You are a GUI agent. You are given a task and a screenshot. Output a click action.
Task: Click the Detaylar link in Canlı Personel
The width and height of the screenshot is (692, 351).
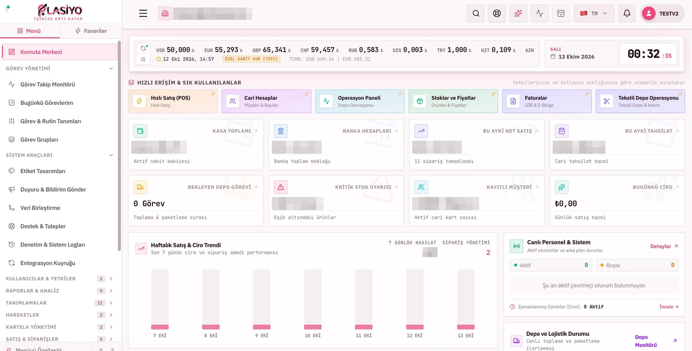[x=664, y=247]
